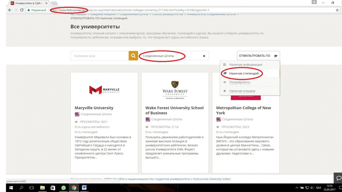Show hidden system tray icons
This screenshot has height=192, width=342.
(x=297, y=188)
